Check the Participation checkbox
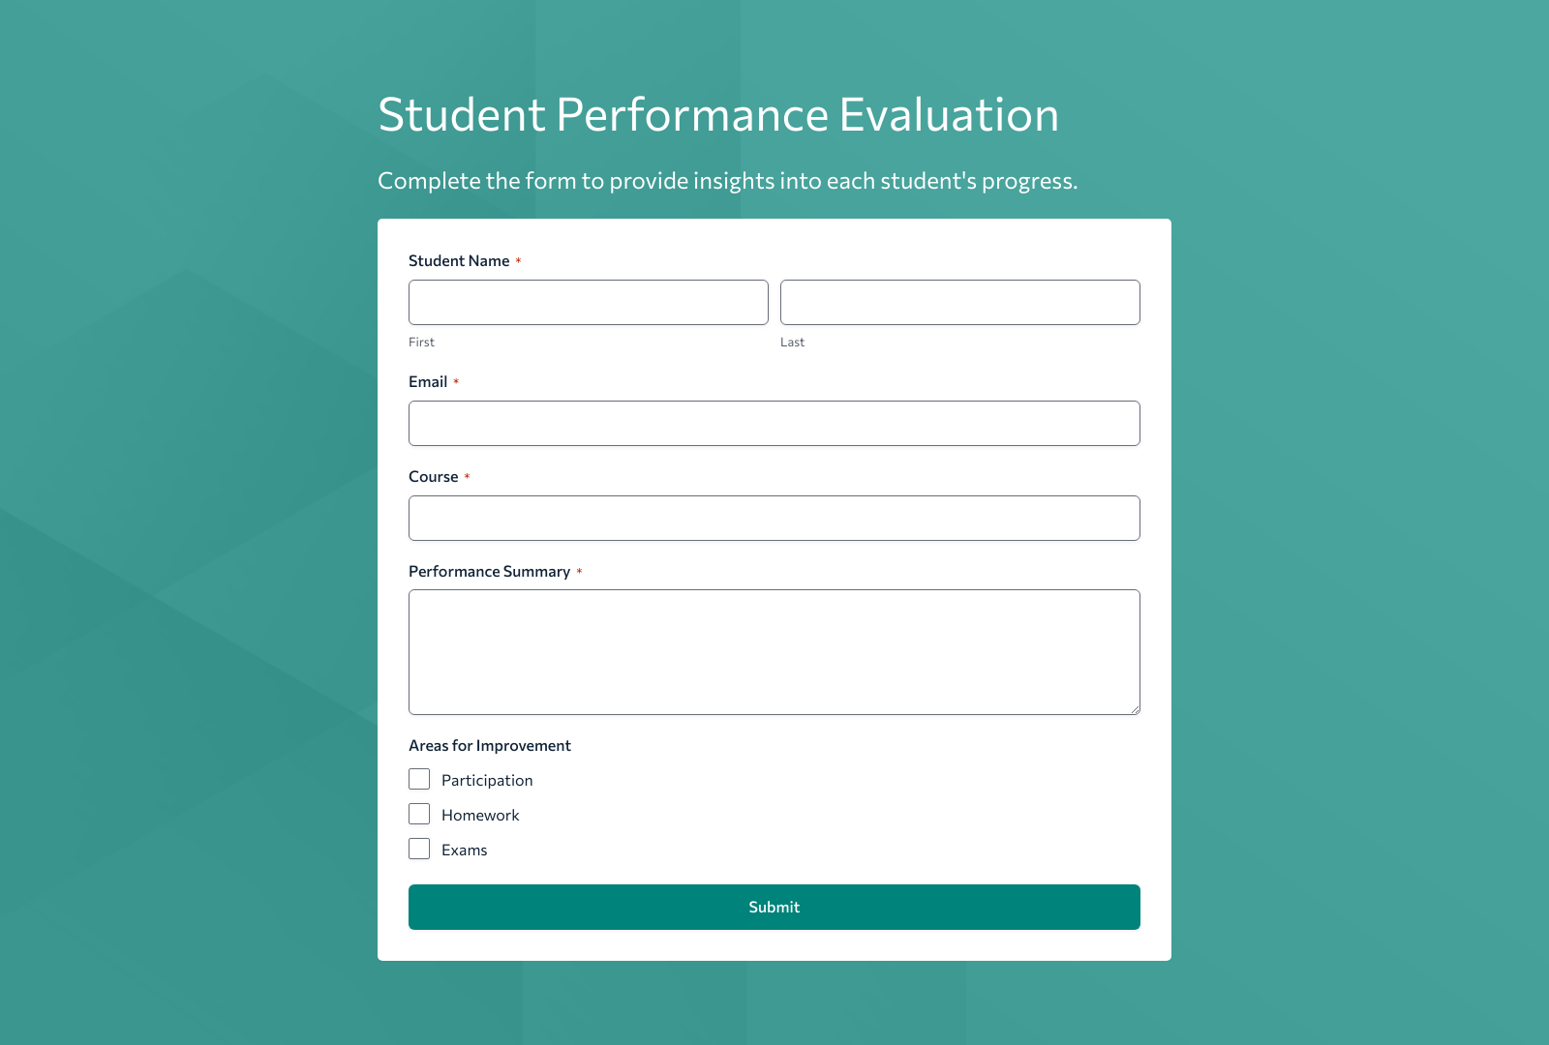Screen dimensions: 1549x1045 [x=418, y=778]
